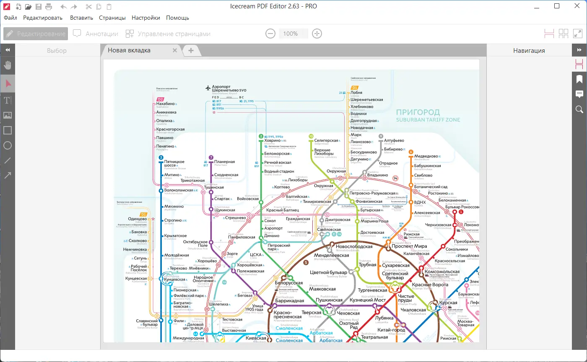Open the Comments navigation panel
This screenshot has width=587, height=362.
click(x=579, y=94)
